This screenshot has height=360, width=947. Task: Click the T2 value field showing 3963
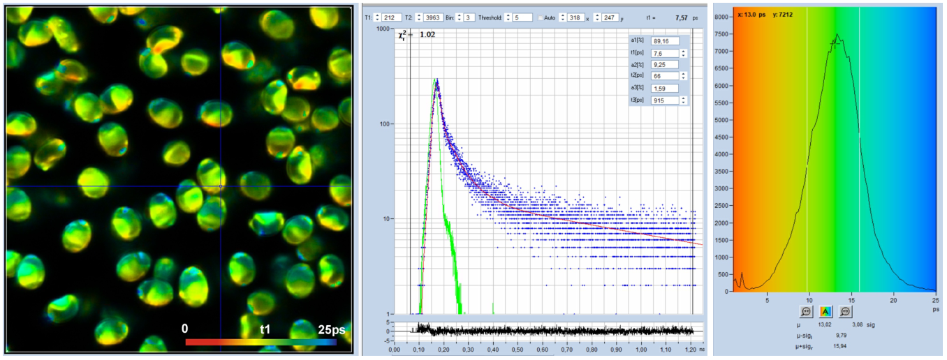point(433,17)
